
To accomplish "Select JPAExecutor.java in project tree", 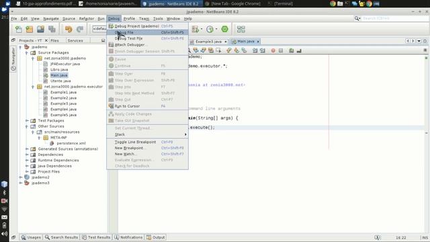I will 65,64.
